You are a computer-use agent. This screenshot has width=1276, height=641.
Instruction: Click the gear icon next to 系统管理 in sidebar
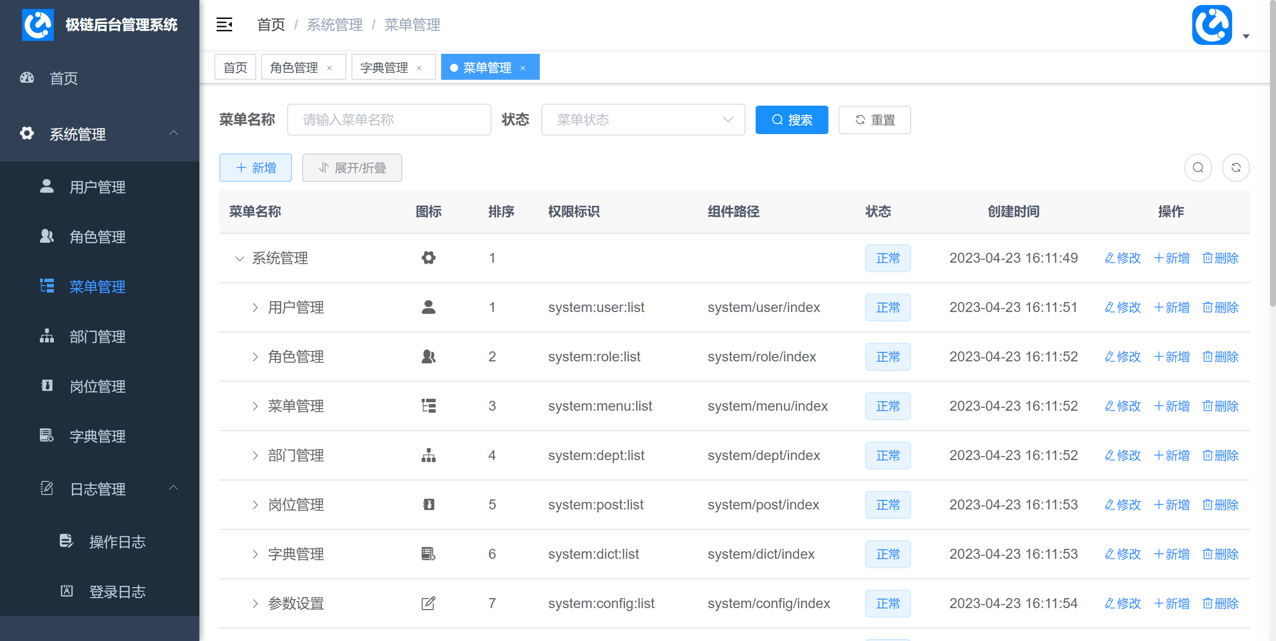pos(27,133)
